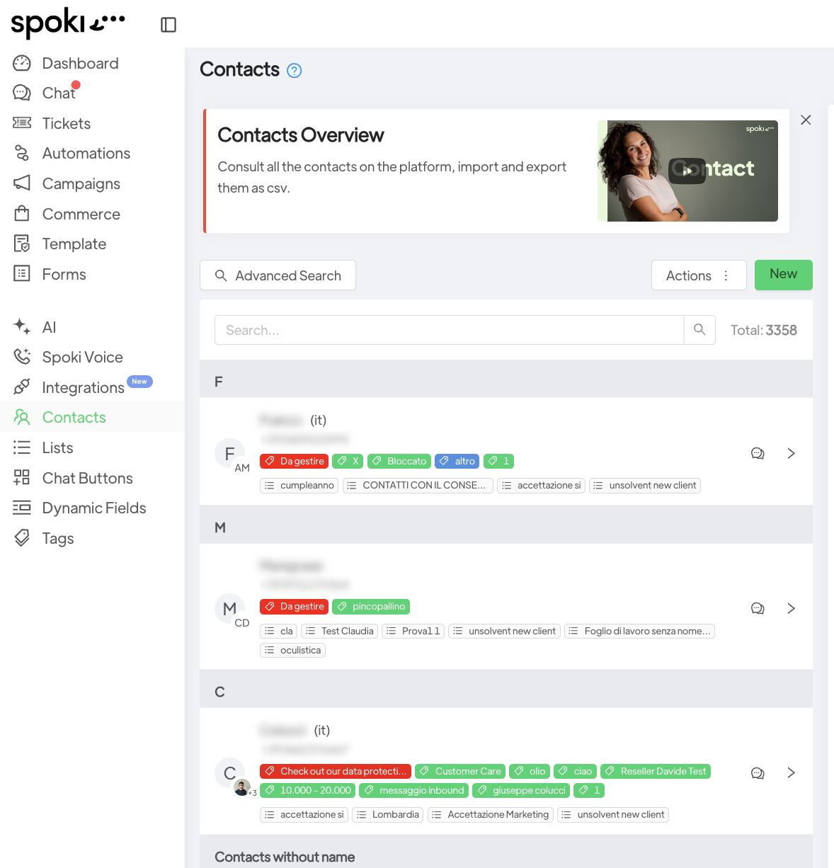Image resolution: width=834 pixels, height=868 pixels.
Task: Click the green New button
Action: (783, 275)
